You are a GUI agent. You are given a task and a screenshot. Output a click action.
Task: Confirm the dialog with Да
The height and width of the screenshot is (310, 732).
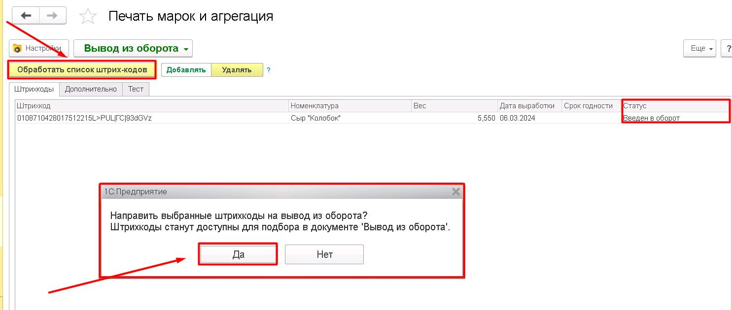tap(238, 254)
